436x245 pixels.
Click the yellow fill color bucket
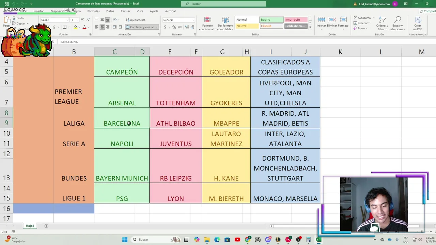76,27
